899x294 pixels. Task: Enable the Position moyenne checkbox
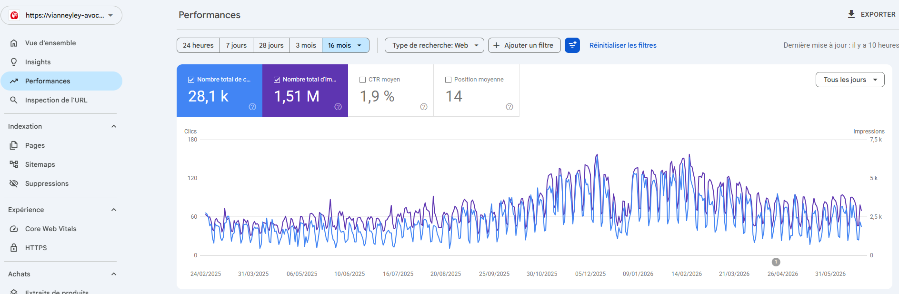pyautogui.click(x=448, y=80)
